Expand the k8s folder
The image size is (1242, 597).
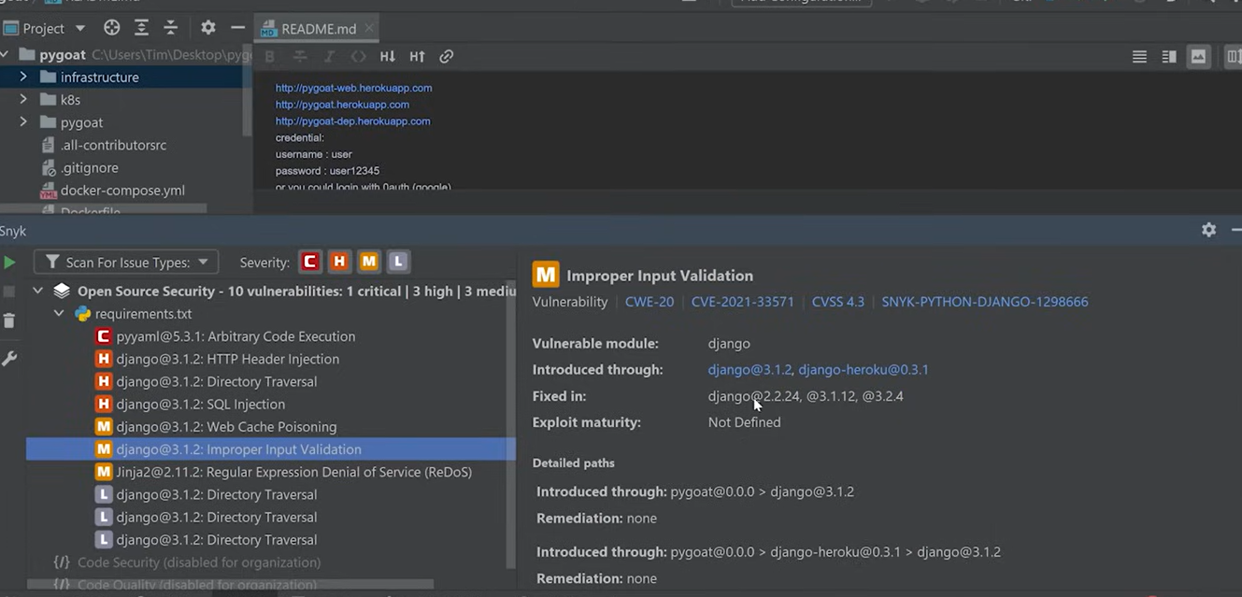coord(23,99)
